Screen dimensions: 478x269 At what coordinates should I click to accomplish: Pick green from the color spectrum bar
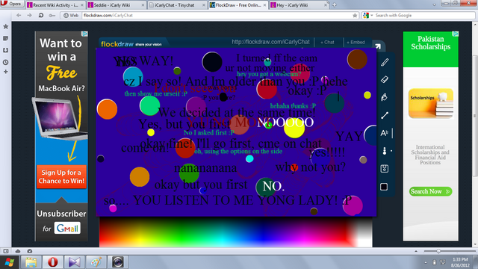pyautogui.click(x=183, y=232)
